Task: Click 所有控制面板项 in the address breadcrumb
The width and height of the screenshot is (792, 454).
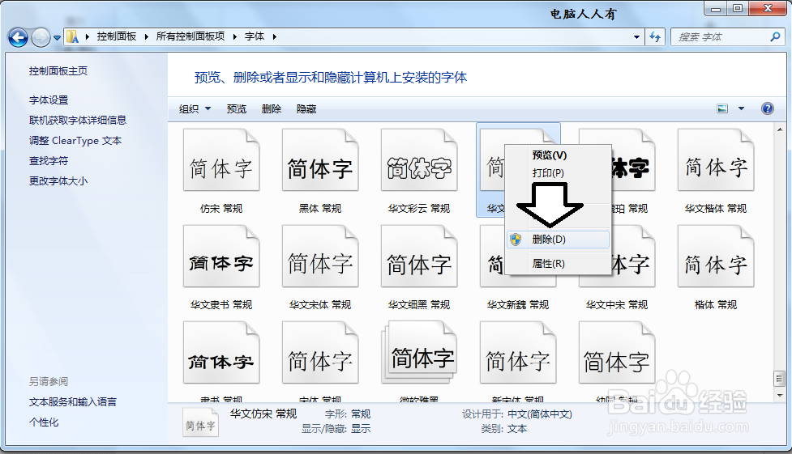Action: point(191,36)
